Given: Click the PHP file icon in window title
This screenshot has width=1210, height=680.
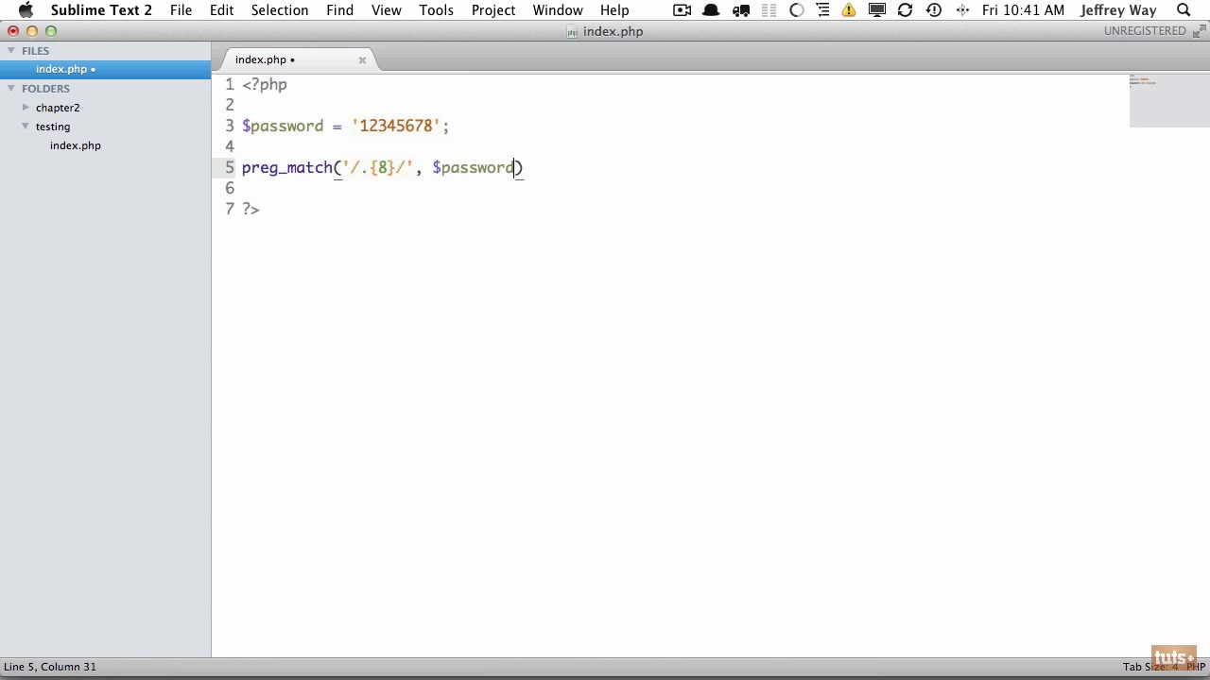Looking at the screenshot, I should pos(572,31).
